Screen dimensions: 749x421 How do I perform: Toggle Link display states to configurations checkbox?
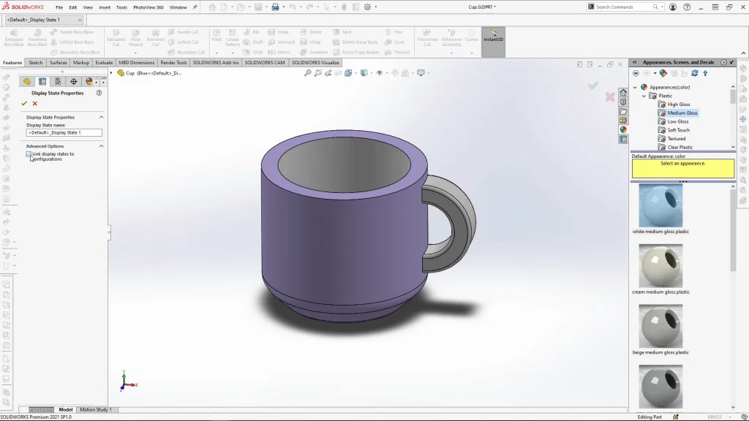[x=29, y=154]
